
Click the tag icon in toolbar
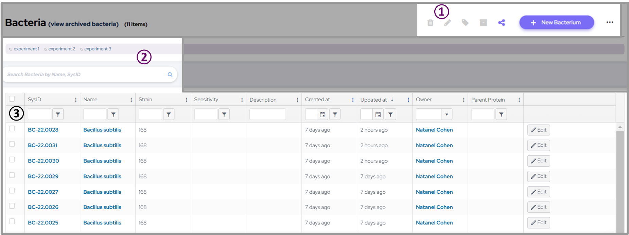pyautogui.click(x=465, y=23)
